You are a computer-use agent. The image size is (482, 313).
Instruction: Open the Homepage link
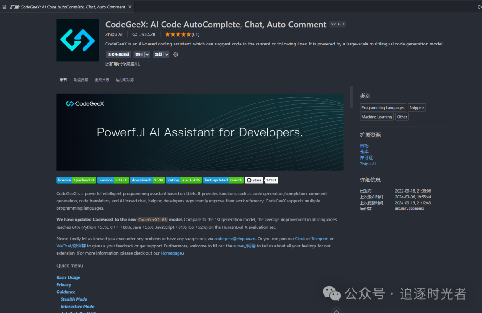coord(171,253)
